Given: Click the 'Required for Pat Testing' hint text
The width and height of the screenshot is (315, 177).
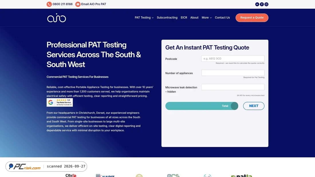Looking at the screenshot, I should (254, 77).
